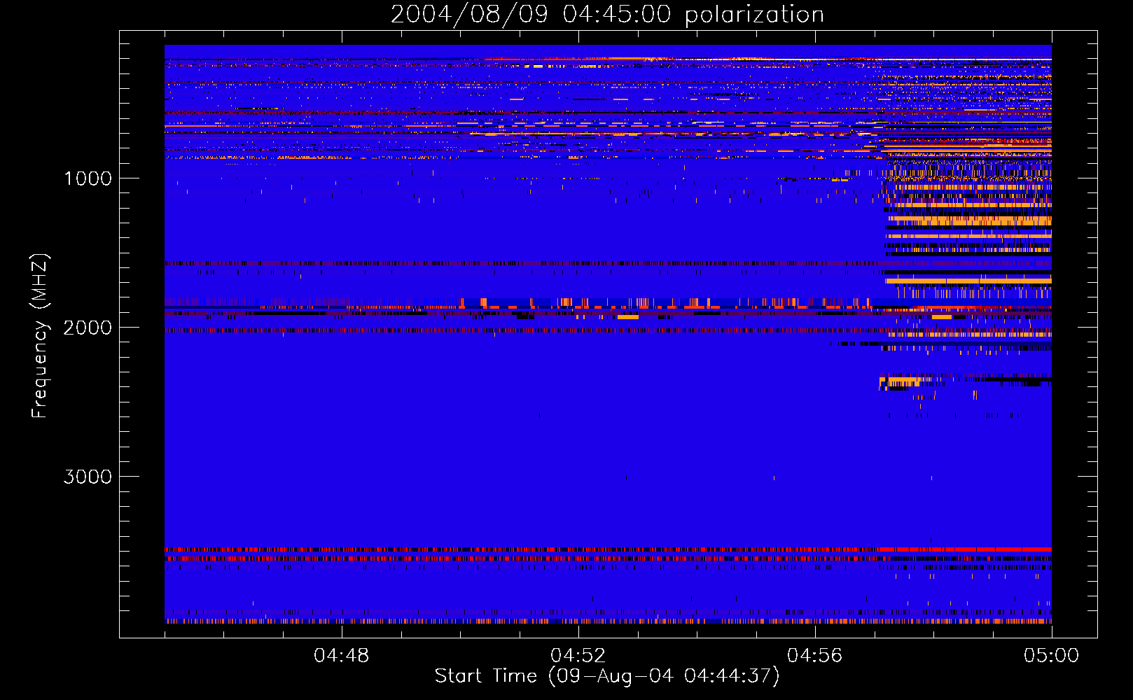The width and height of the screenshot is (1133, 700).
Task: Click the 3000 frequency axis label
Action: 88,477
